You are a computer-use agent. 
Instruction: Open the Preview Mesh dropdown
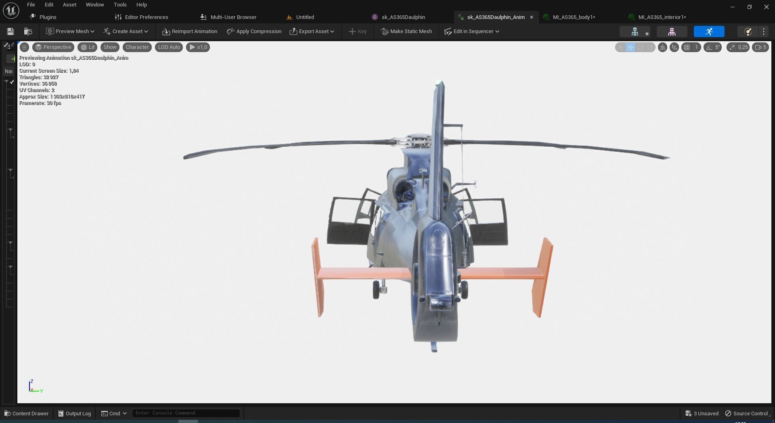coord(70,31)
